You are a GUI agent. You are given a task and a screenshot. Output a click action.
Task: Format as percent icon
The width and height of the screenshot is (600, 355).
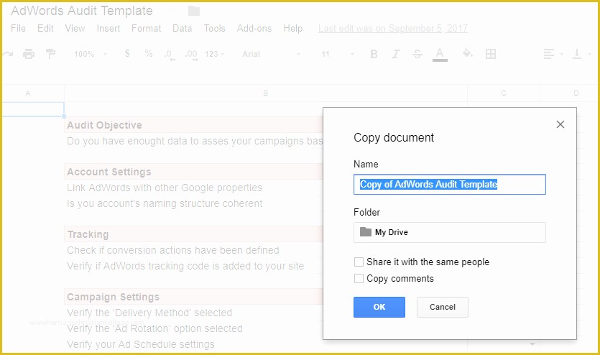point(149,54)
